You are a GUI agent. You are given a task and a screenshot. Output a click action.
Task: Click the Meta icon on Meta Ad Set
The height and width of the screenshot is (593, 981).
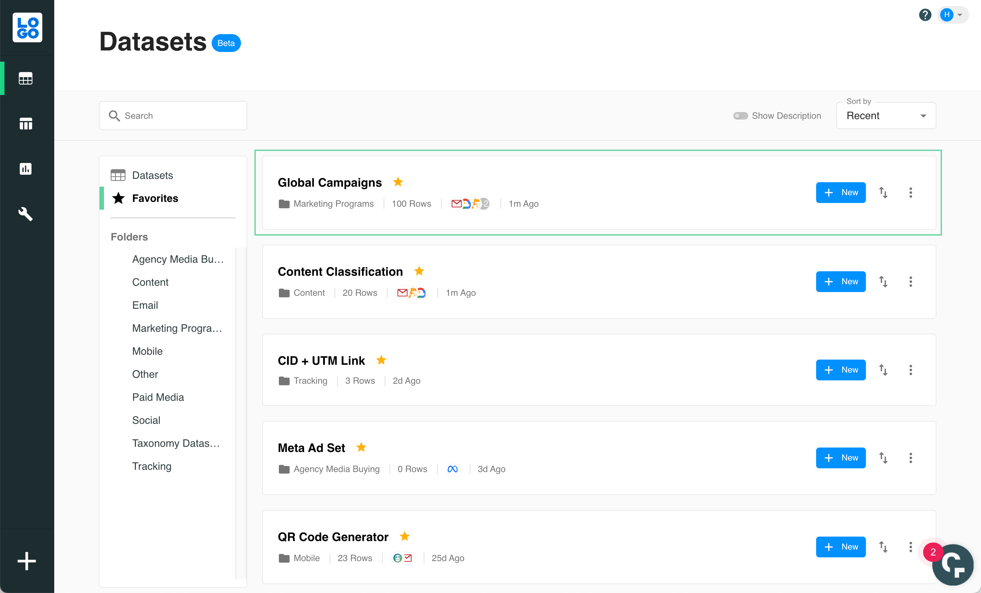(x=453, y=469)
